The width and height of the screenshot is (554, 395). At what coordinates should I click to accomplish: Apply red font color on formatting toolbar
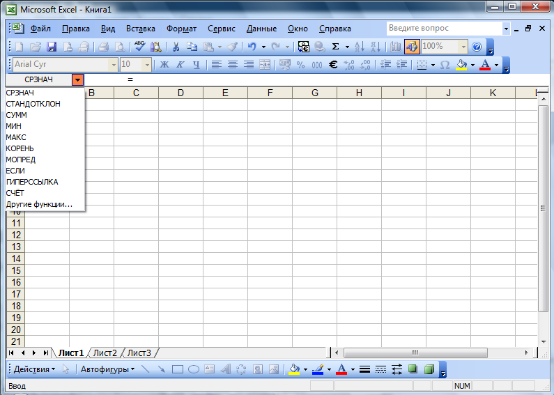coord(485,65)
